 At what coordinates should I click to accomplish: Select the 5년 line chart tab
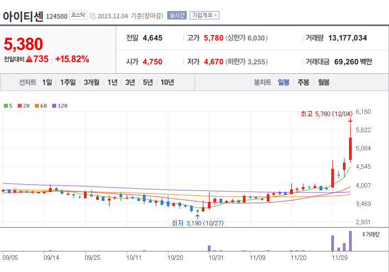(148, 82)
